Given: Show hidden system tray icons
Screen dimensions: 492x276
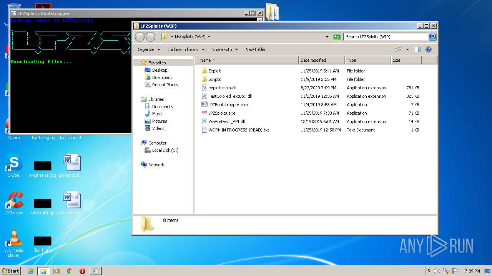Looking at the screenshot, I should [429, 271].
